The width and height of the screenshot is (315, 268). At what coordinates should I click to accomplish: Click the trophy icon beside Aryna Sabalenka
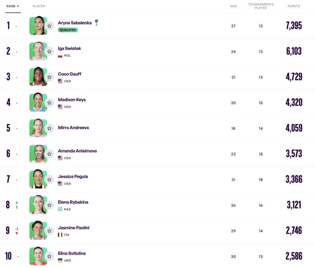96,22
